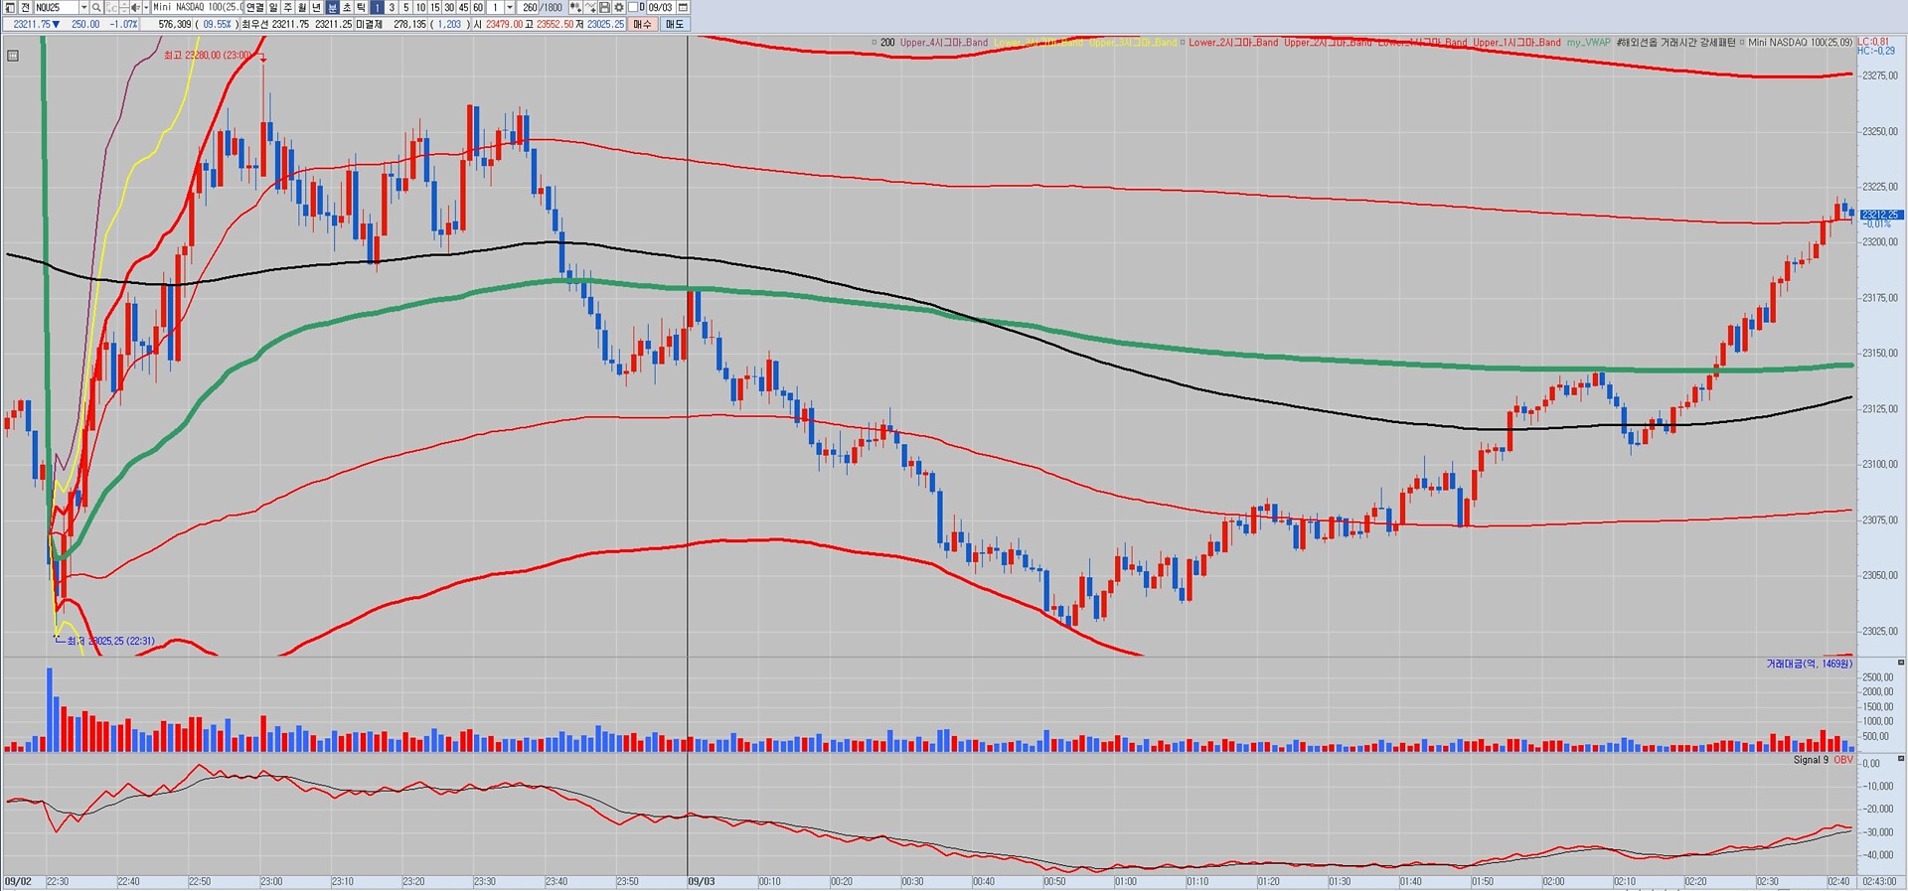The width and height of the screenshot is (1908, 891).
Task: Select the 5-minute interval tab
Action: [x=405, y=7]
